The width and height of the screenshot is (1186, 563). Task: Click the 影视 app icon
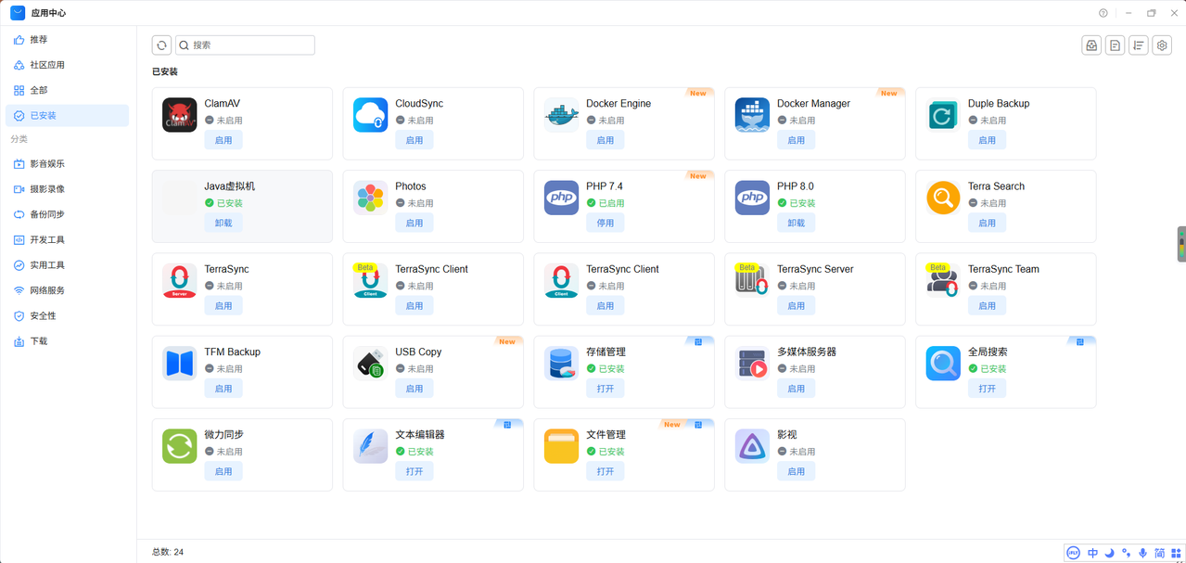[752, 446]
